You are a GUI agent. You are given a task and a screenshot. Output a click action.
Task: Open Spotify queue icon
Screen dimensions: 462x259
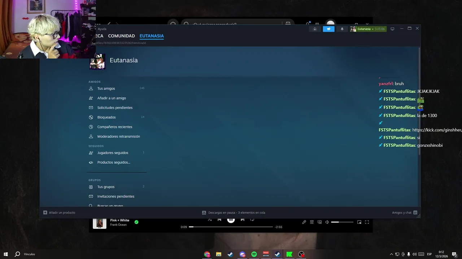[312, 222]
